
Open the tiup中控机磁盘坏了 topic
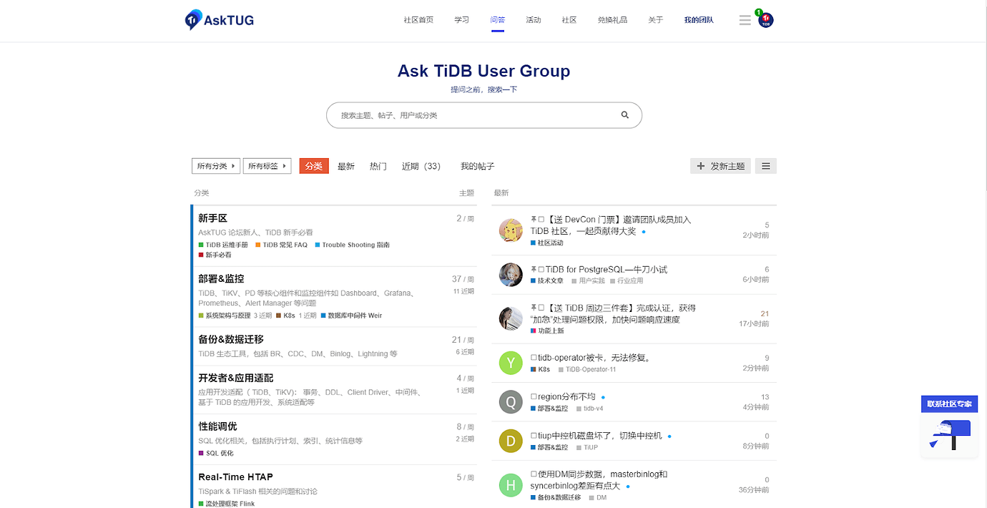pyautogui.click(x=600, y=435)
